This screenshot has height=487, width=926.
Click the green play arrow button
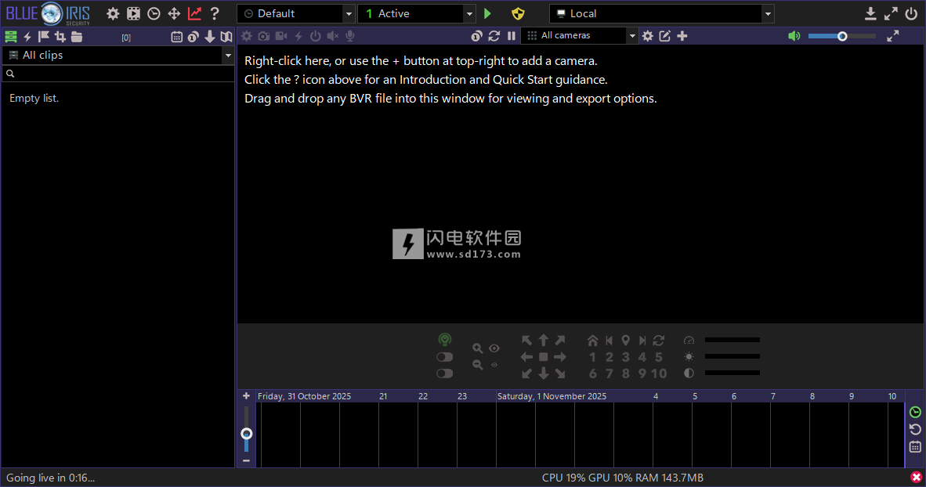[x=488, y=13]
